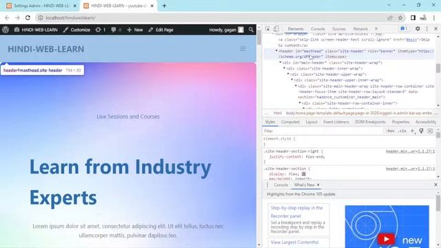Viewport: 441px width, 248px height.
Task: Open the Accessibility pane tab
Action: (x=426, y=122)
